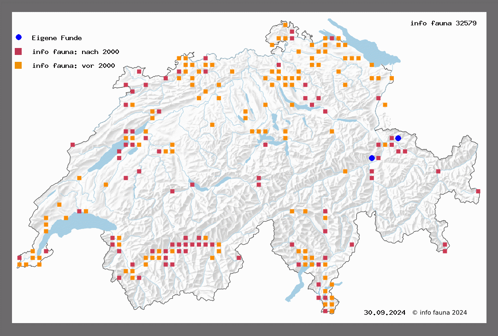Select the 'info fauna: vor 2000' label
The height and width of the screenshot is (336, 498).
[x=73, y=66]
